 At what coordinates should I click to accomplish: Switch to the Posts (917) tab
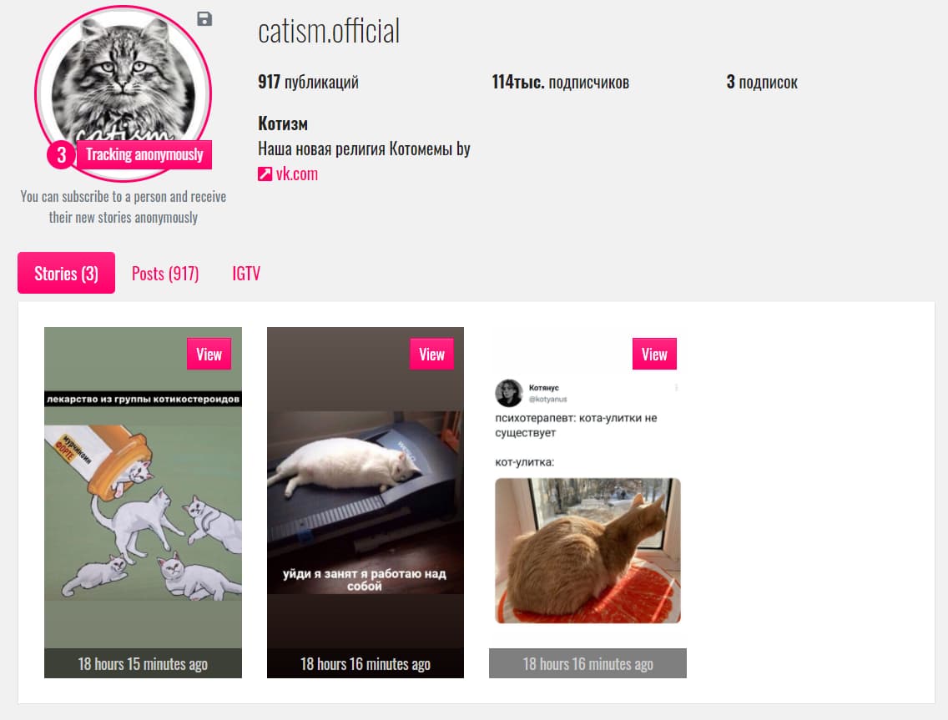(x=165, y=274)
